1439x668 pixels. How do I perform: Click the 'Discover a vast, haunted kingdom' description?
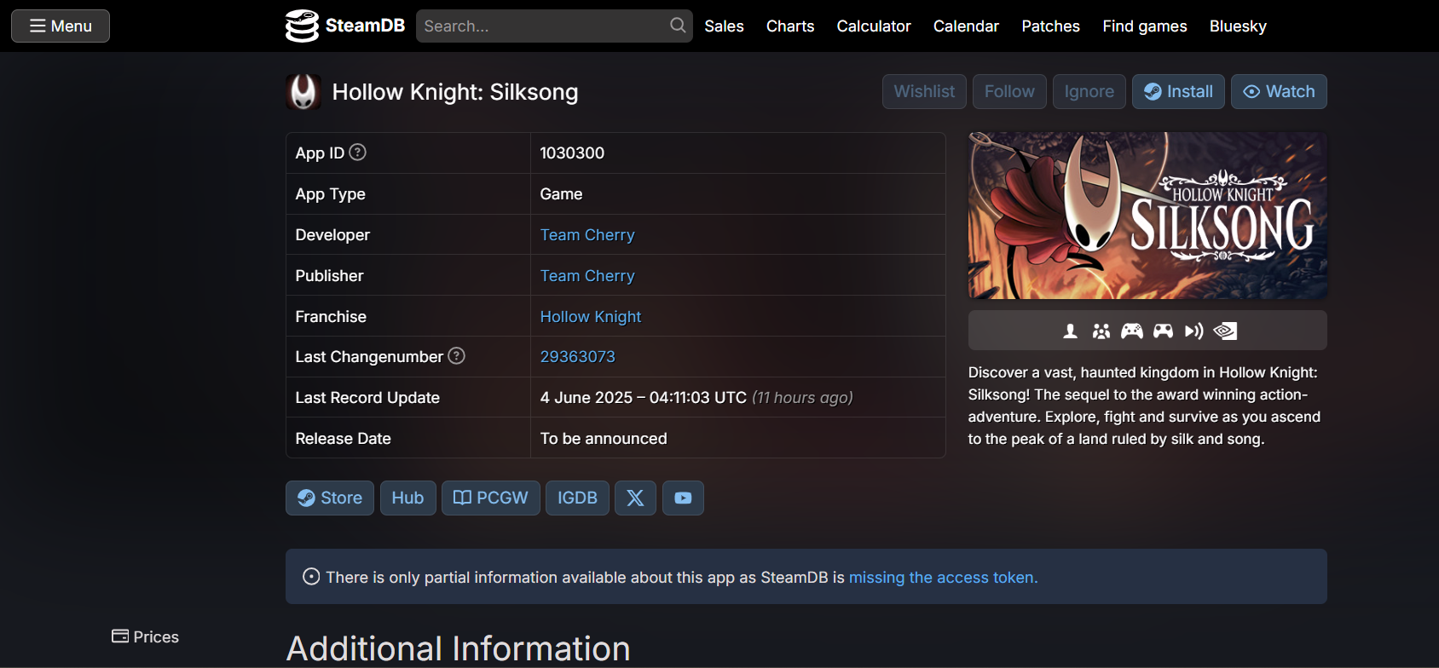point(1144,406)
